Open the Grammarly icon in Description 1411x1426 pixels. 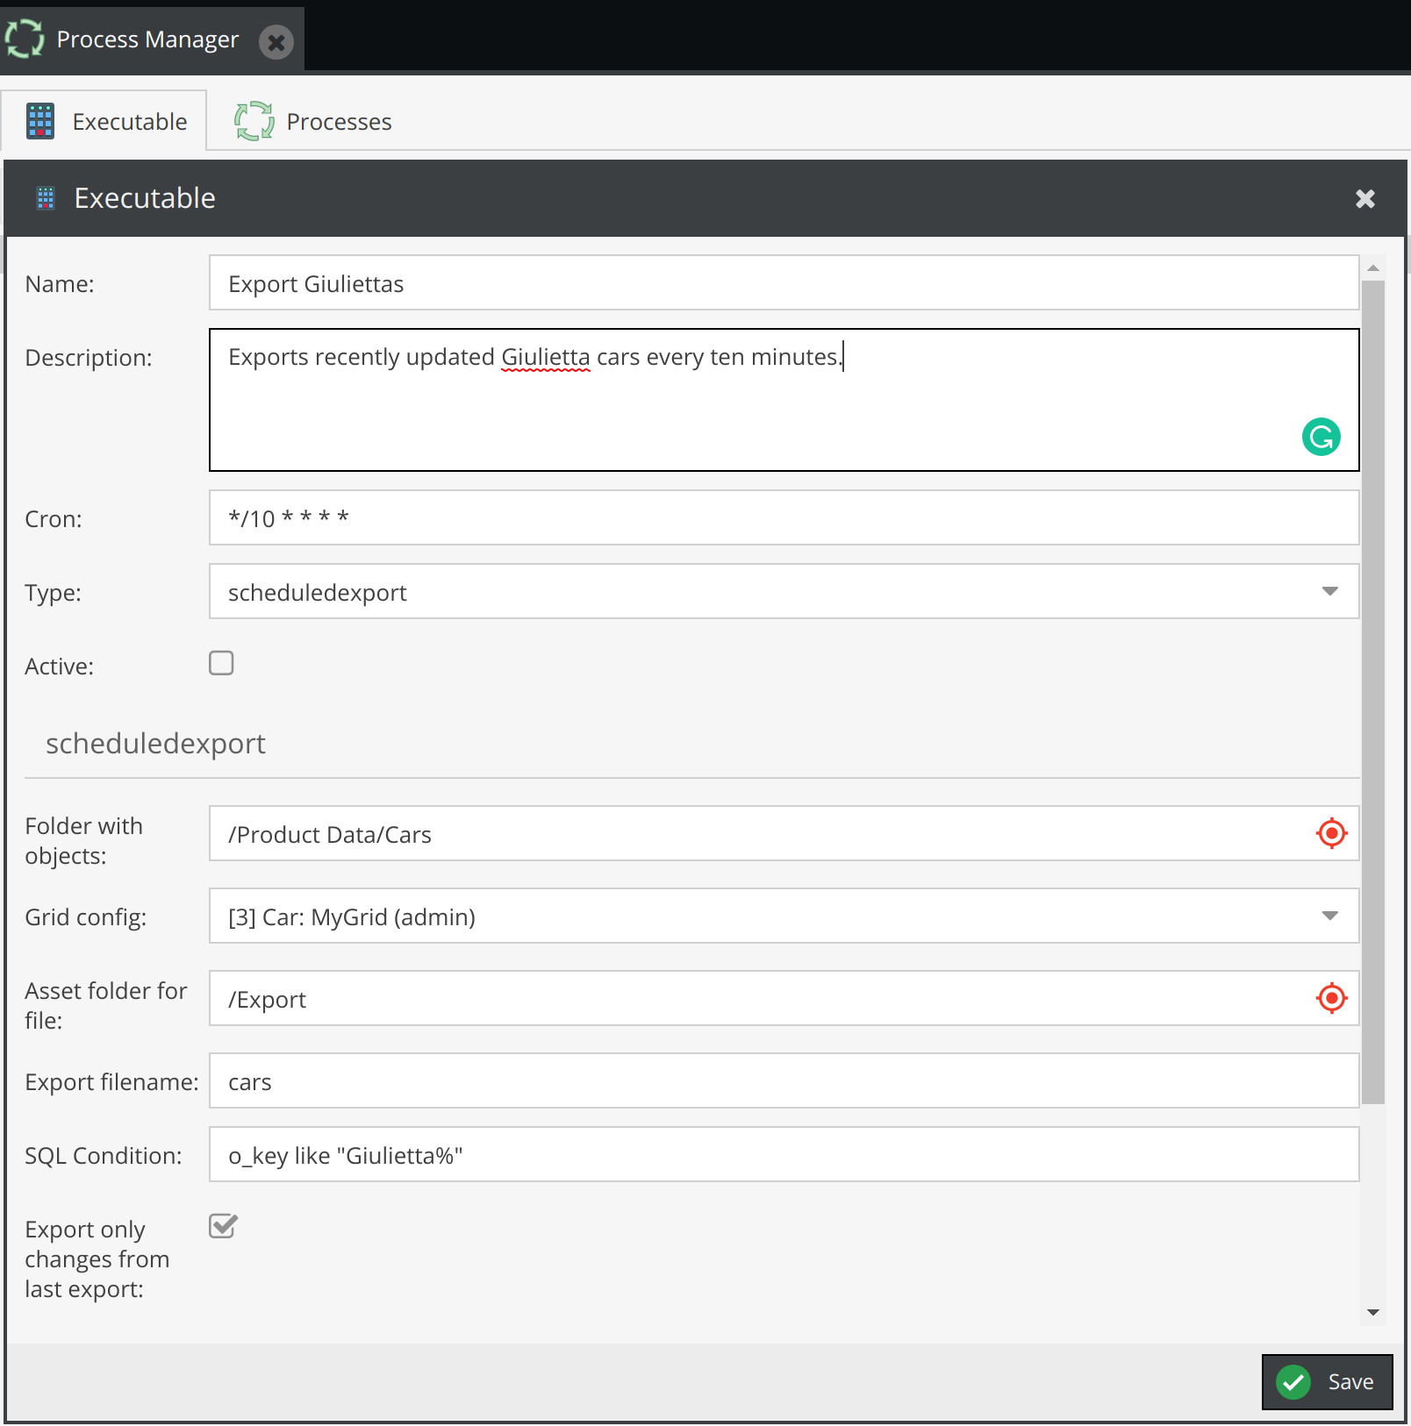[x=1321, y=437]
